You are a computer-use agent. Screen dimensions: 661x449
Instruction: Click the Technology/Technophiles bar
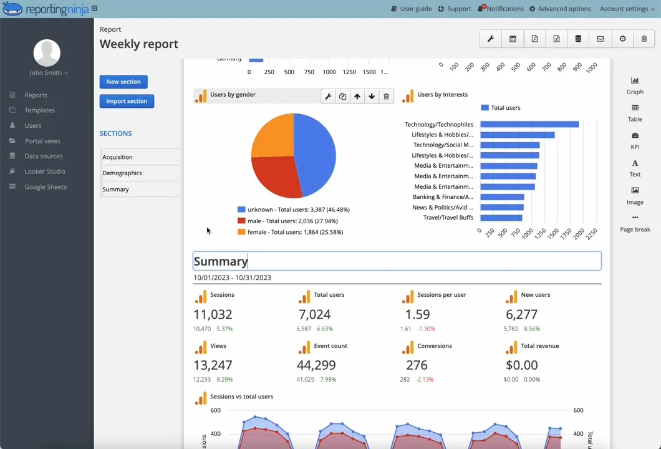(x=529, y=124)
